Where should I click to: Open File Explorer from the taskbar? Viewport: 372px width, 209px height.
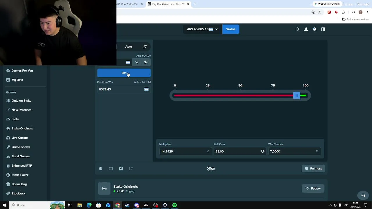click(x=79, y=205)
